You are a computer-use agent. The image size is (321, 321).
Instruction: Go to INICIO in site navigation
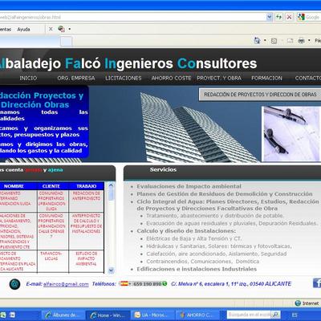(28, 78)
